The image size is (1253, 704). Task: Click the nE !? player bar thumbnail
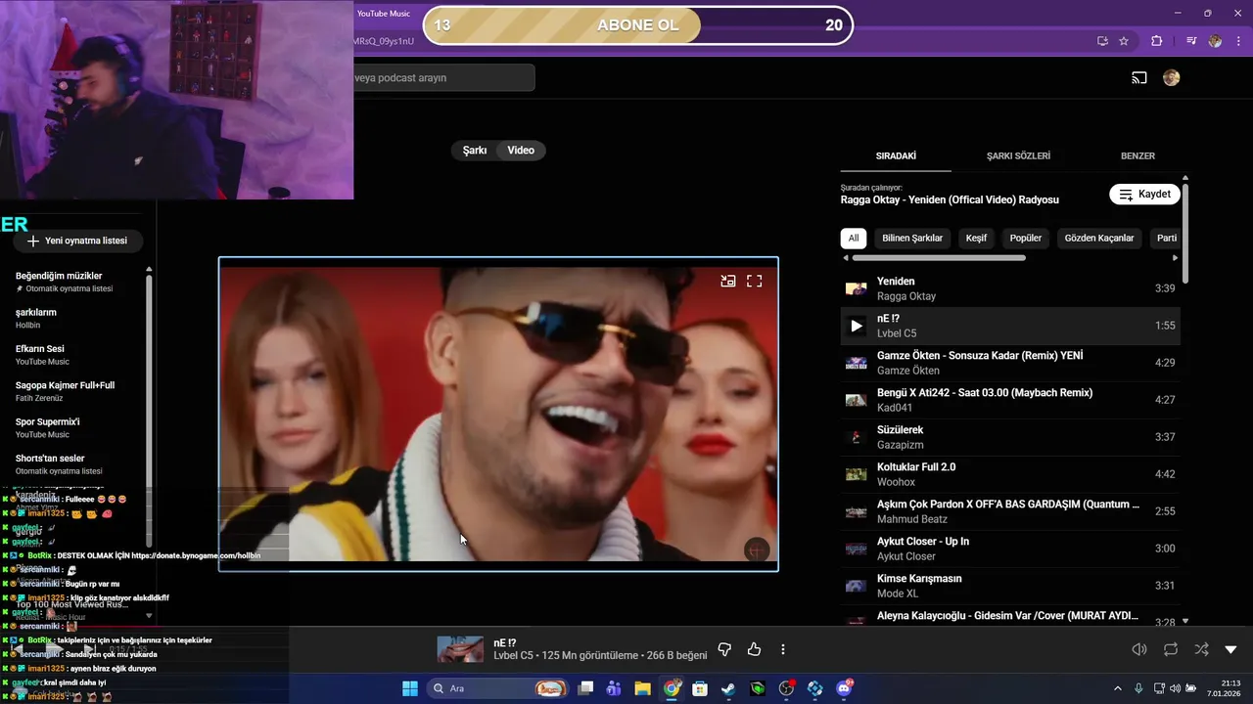460,649
